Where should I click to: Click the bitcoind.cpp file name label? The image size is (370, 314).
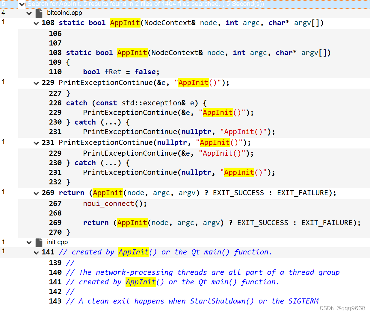pyautogui.click(x=64, y=13)
